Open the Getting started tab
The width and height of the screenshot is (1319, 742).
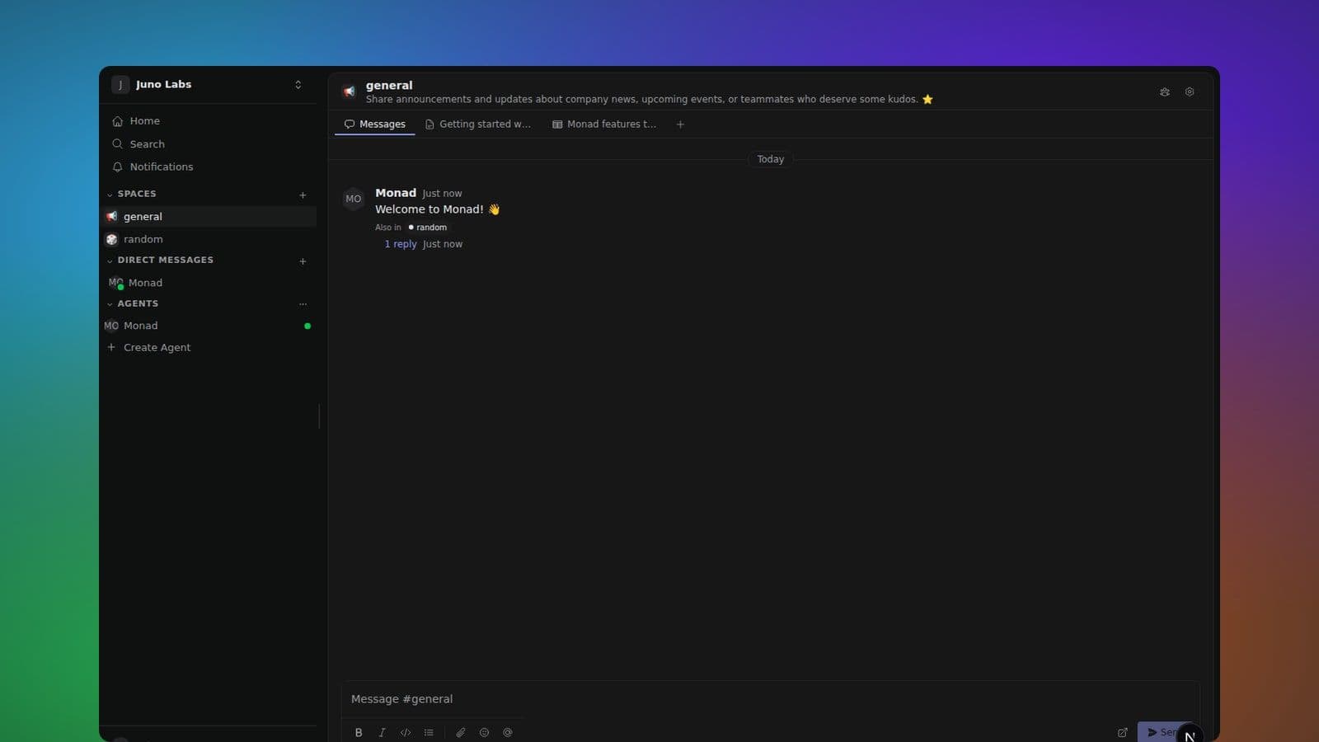[x=478, y=124]
